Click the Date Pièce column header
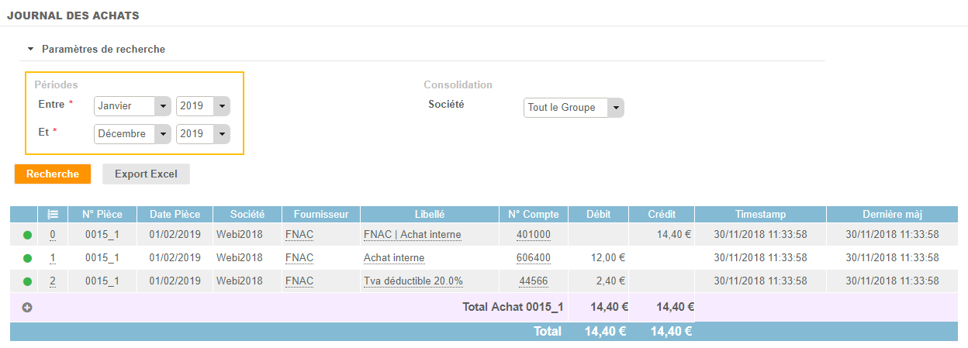The height and width of the screenshot is (348, 968). coord(175,215)
